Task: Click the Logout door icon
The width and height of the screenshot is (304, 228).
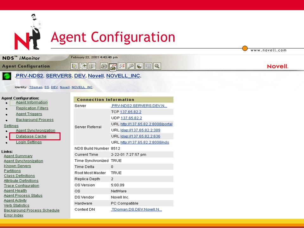Action: (x=83, y=66)
